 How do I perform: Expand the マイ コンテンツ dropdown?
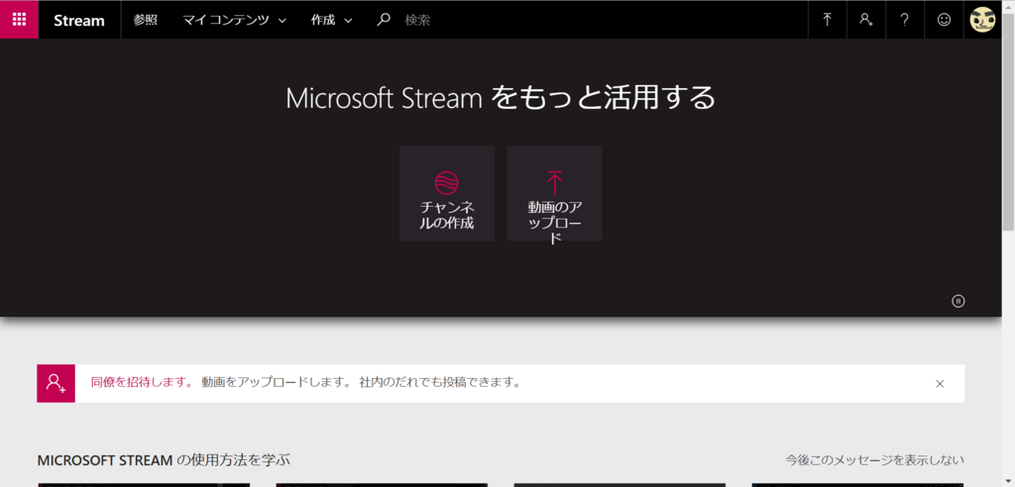click(x=234, y=20)
